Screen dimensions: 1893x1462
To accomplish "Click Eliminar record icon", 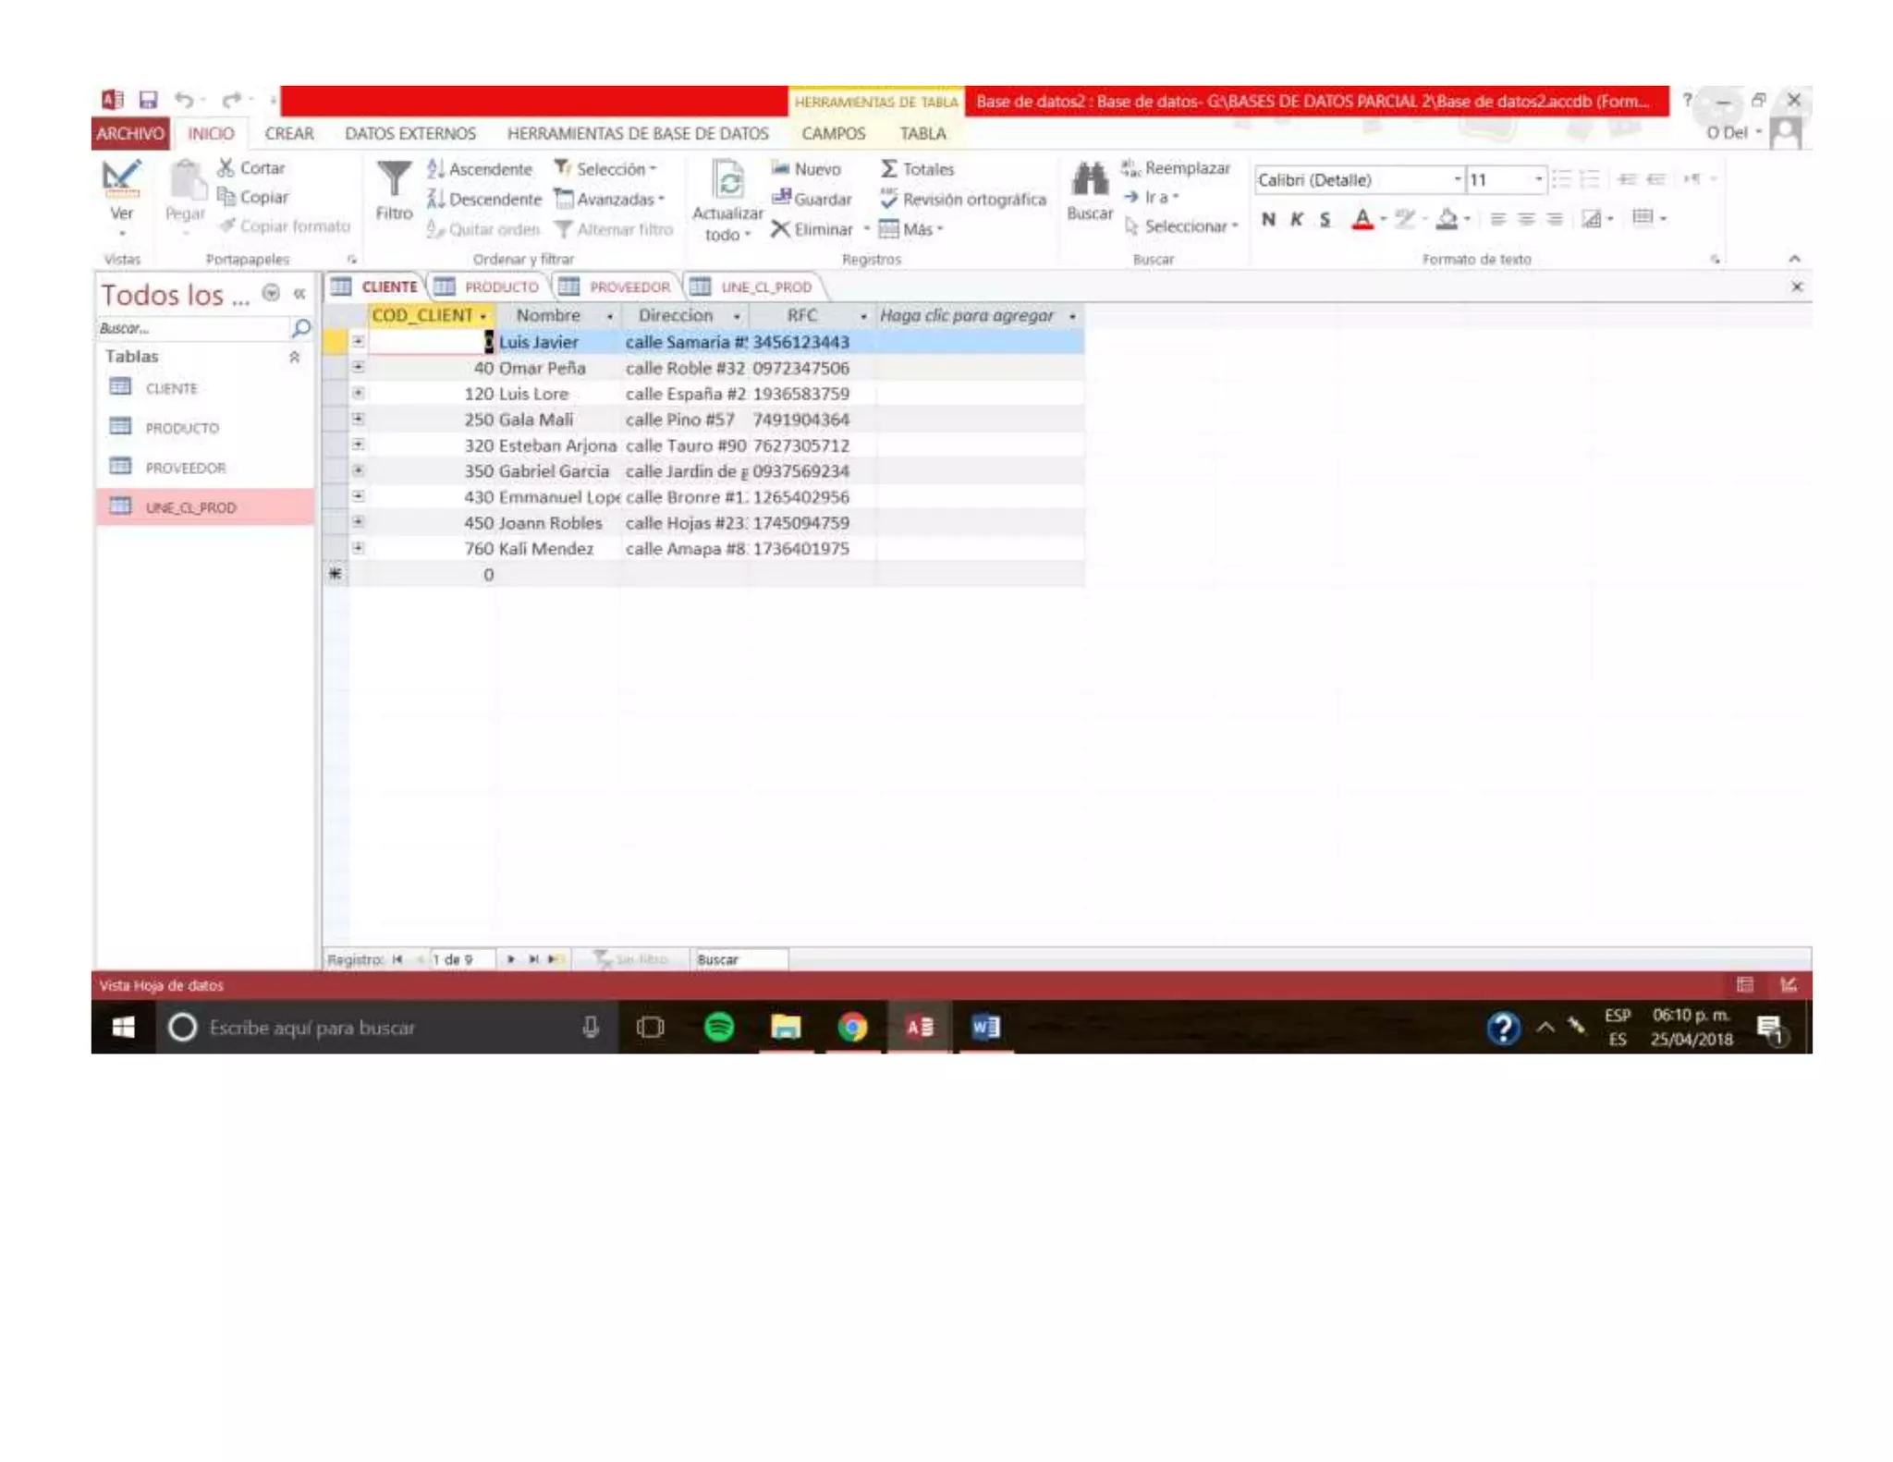I will (x=781, y=229).
